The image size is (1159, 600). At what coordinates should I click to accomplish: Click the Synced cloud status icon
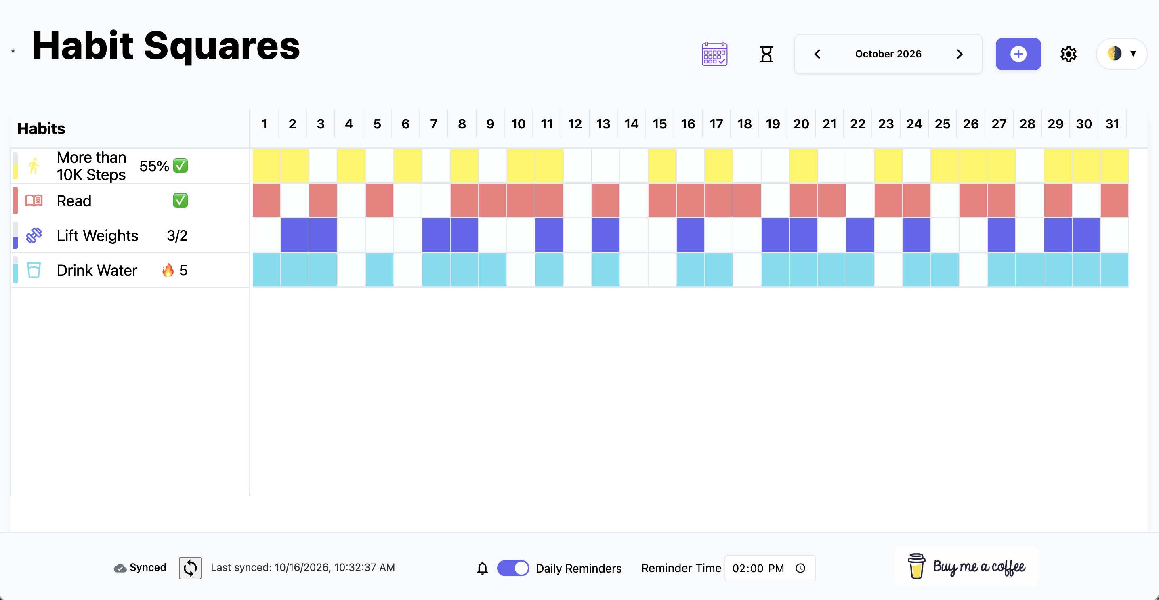tap(120, 568)
